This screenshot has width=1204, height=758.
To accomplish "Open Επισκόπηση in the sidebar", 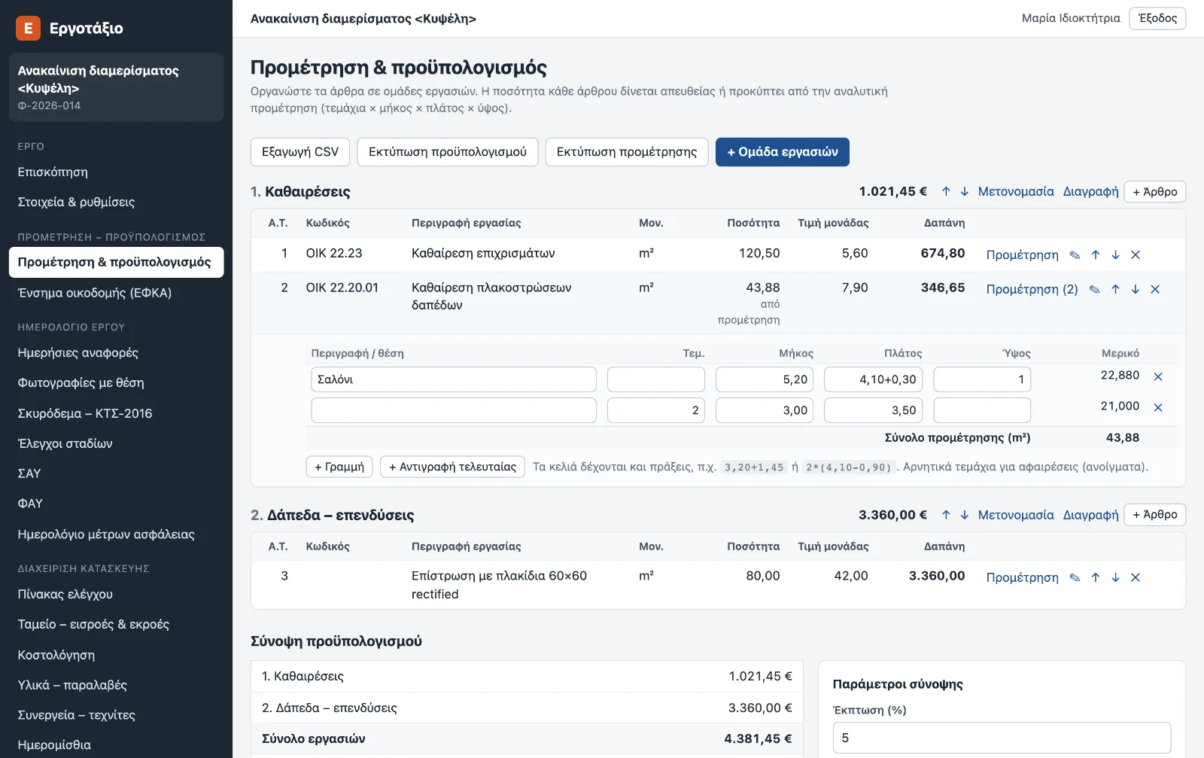I will pos(116,172).
